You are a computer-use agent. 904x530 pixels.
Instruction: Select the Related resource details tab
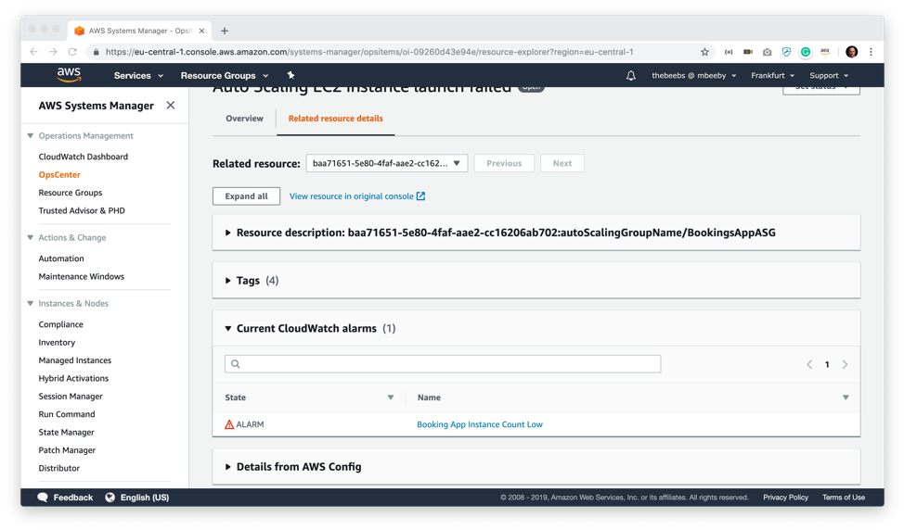pos(336,119)
